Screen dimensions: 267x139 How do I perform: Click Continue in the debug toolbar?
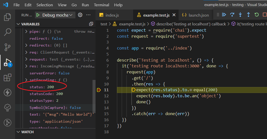coord(224,15)
